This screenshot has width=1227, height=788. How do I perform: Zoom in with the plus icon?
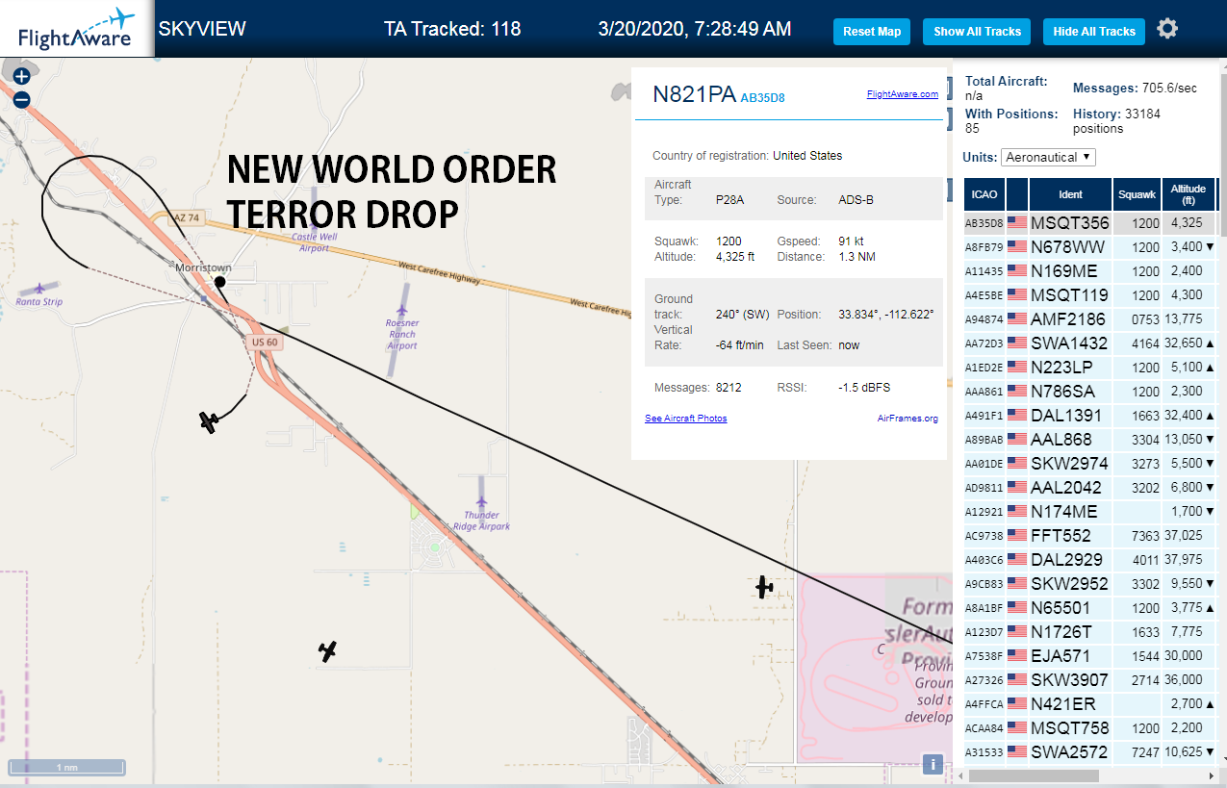(21, 75)
